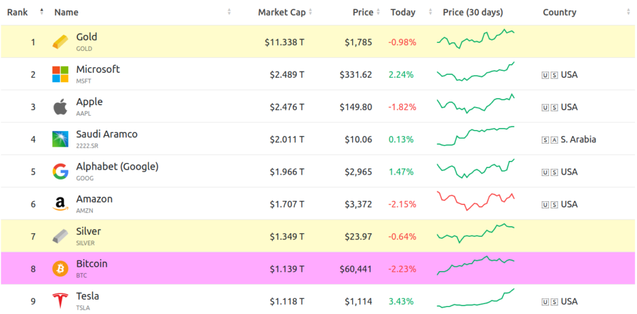Click Microsoft's 30-day price sparkline
The width and height of the screenshot is (637, 314).
point(476,72)
